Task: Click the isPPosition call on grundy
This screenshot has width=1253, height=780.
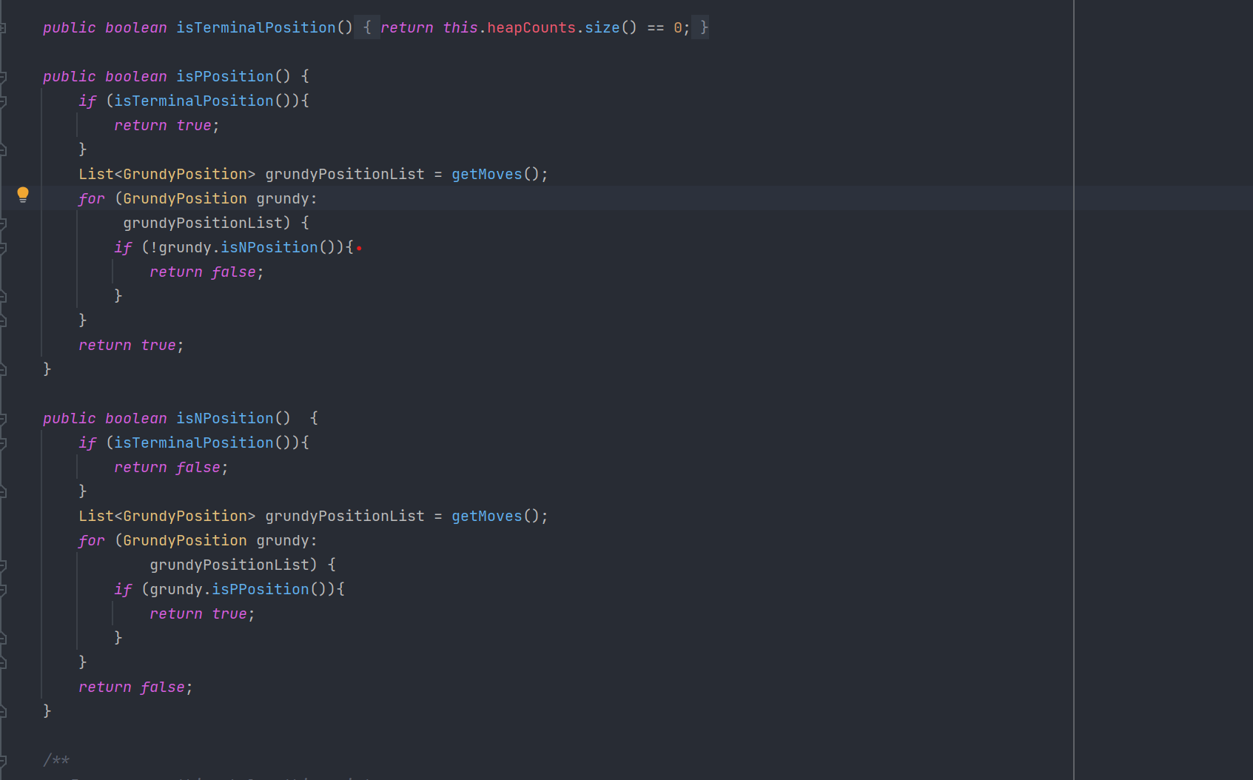Action: (260, 590)
